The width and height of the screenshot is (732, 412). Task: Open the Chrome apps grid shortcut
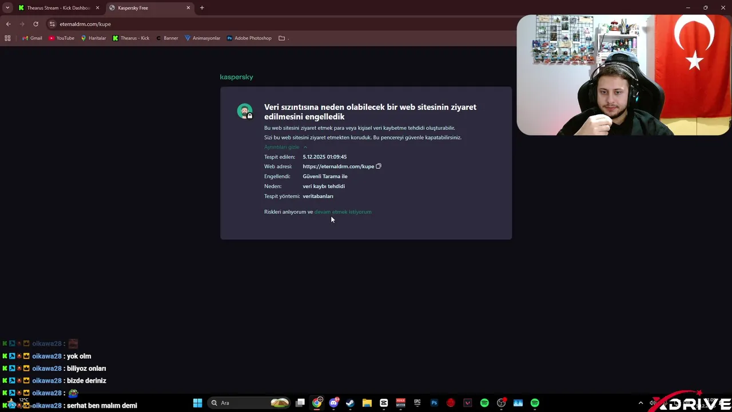(7, 38)
